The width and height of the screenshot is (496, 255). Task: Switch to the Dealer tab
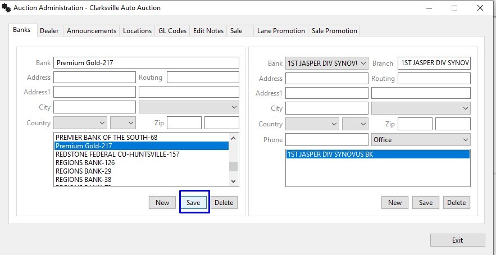click(49, 31)
